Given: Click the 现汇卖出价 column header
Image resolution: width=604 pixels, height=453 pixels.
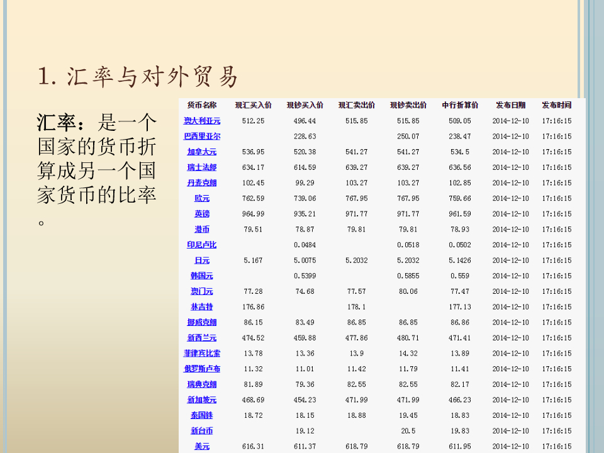Looking at the screenshot, I should tap(356, 105).
